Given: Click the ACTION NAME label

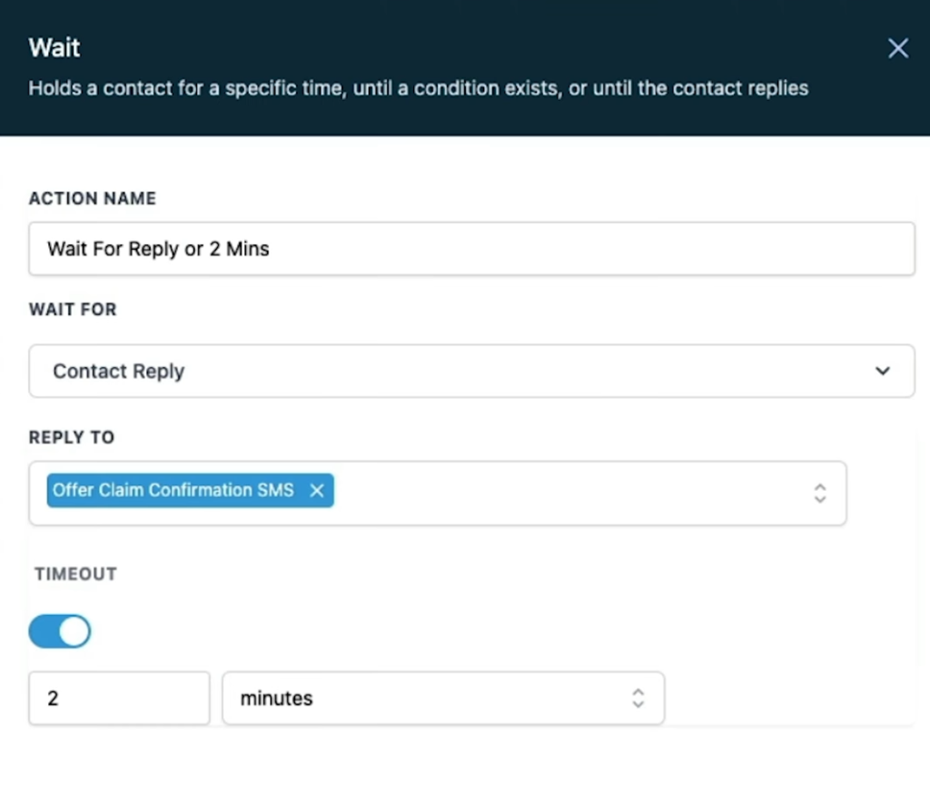Looking at the screenshot, I should (93, 198).
